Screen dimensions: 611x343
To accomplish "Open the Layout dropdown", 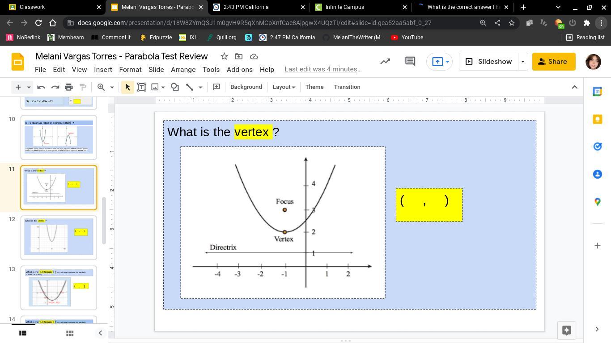I will (x=284, y=87).
